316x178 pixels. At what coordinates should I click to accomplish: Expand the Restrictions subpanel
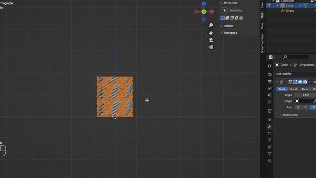coord(281,115)
